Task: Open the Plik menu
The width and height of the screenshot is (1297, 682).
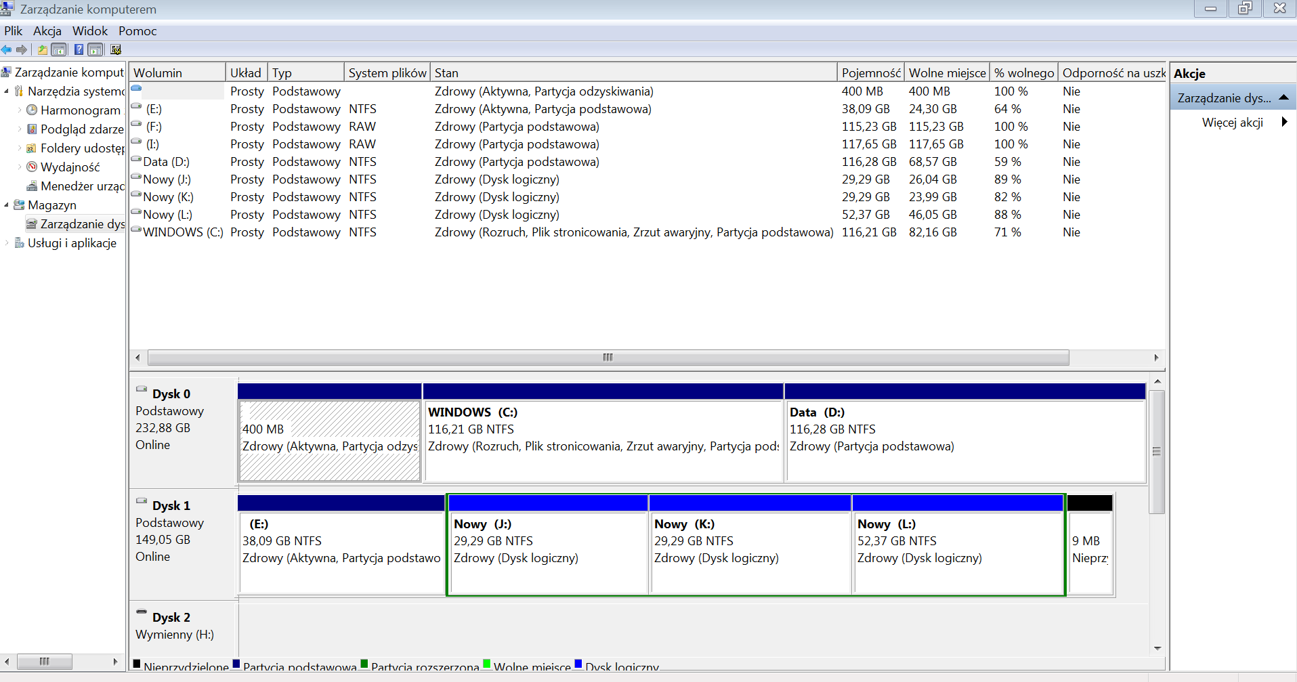Action: click(14, 30)
